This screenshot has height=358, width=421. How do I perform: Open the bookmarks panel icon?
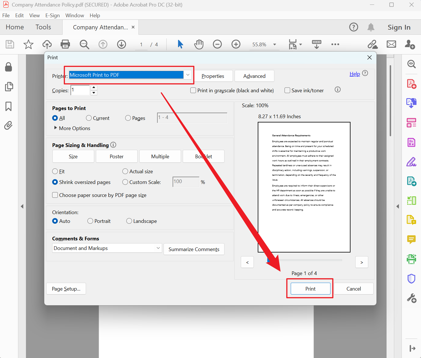[x=8, y=106]
